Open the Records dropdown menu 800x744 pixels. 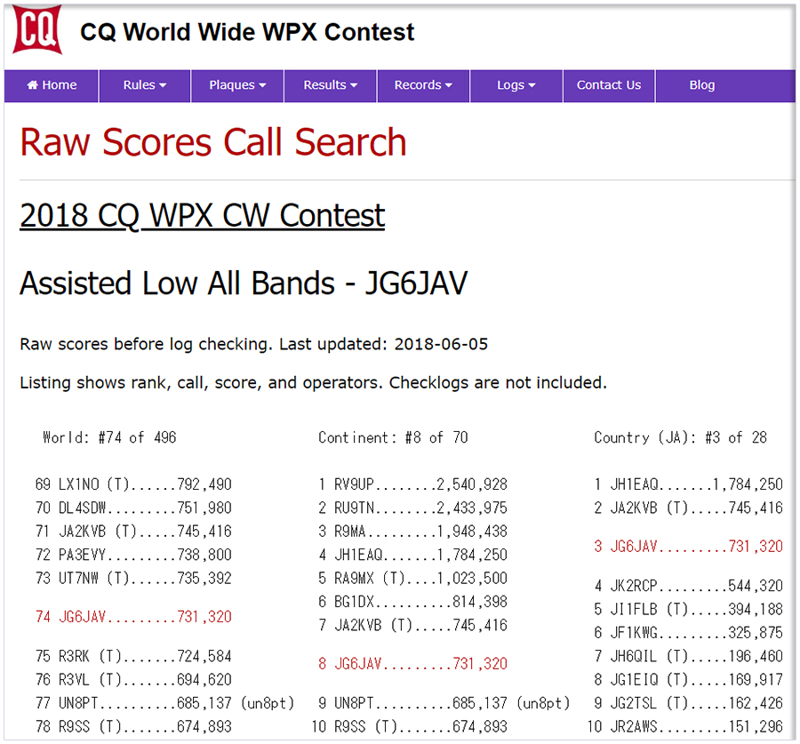tap(422, 85)
